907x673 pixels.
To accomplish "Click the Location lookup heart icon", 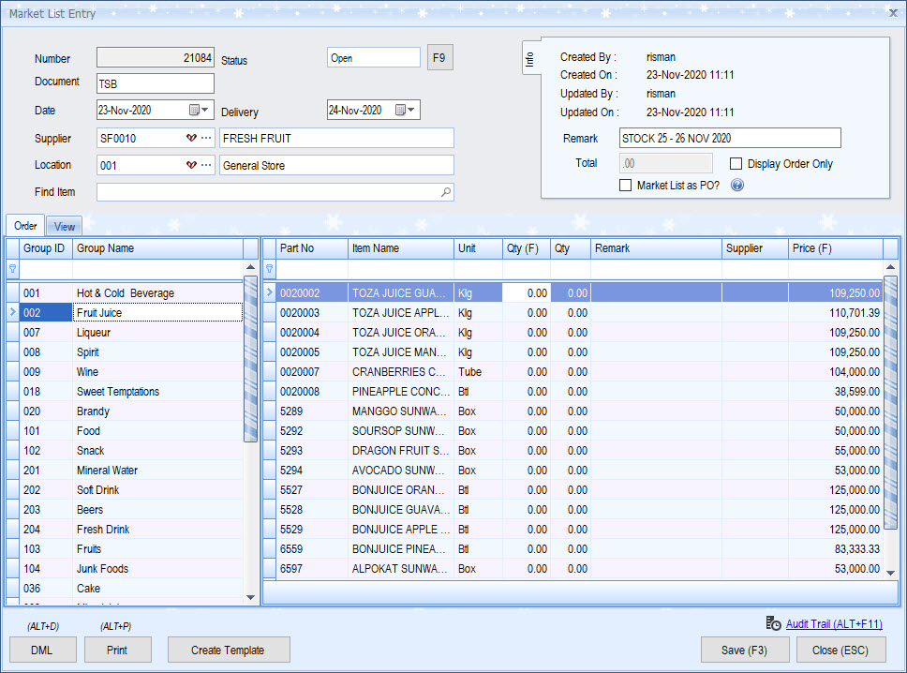I will pos(191,165).
